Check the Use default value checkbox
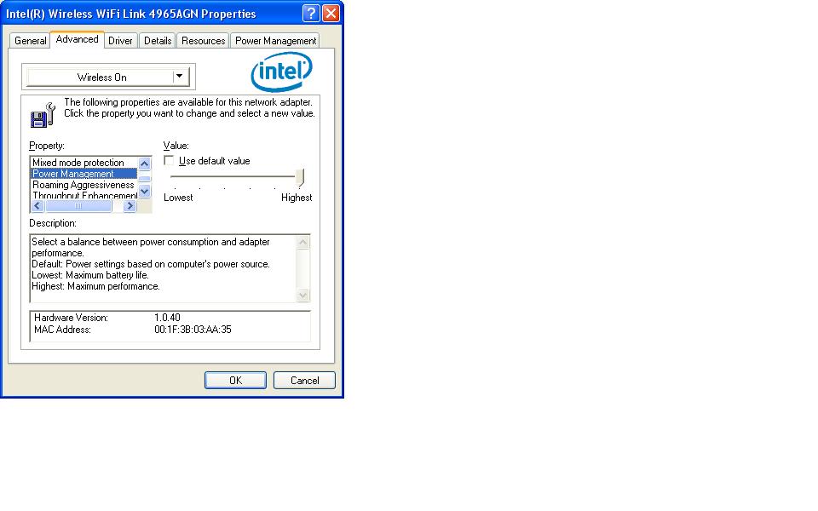The width and height of the screenshot is (818, 511). pyautogui.click(x=169, y=161)
